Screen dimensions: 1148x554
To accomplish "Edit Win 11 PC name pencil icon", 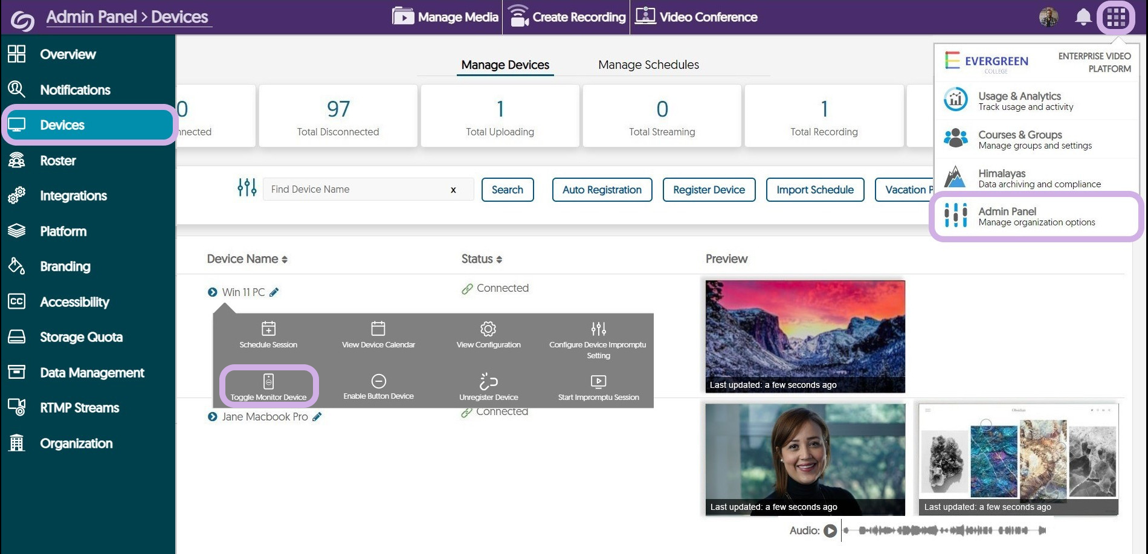I will coord(274,292).
